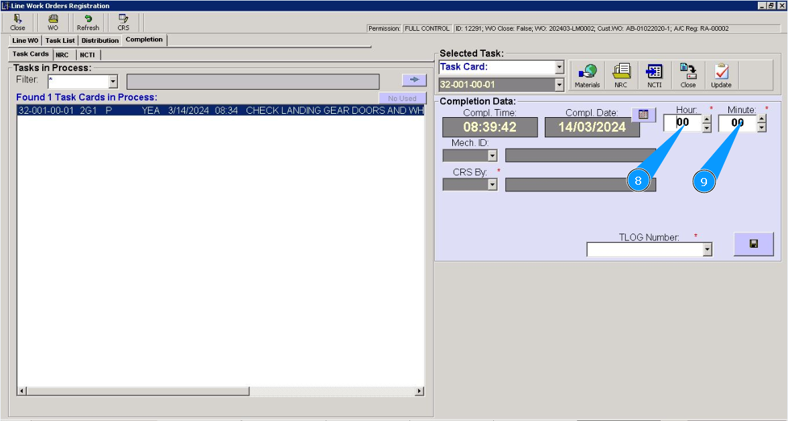Open the WO toolbar icon
Image resolution: width=788 pixels, height=421 pixels.
(53, 23)
